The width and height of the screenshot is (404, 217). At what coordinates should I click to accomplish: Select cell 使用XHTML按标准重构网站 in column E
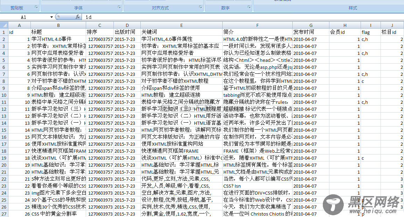click(181, 144)
